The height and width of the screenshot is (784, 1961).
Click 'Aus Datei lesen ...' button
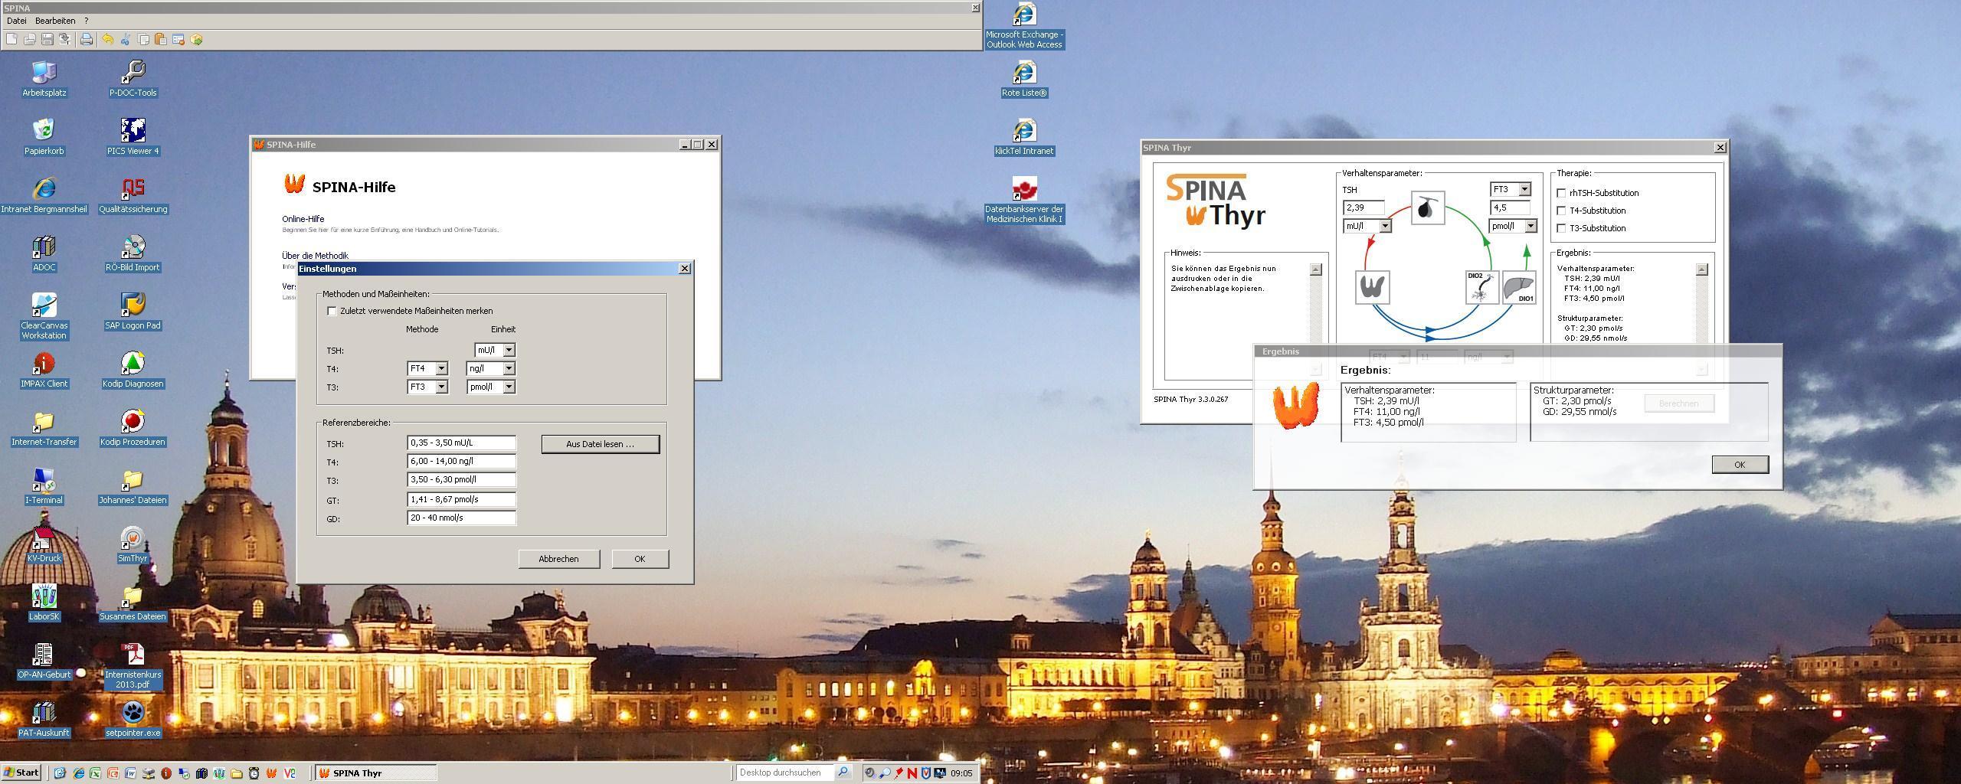[601, 444]
